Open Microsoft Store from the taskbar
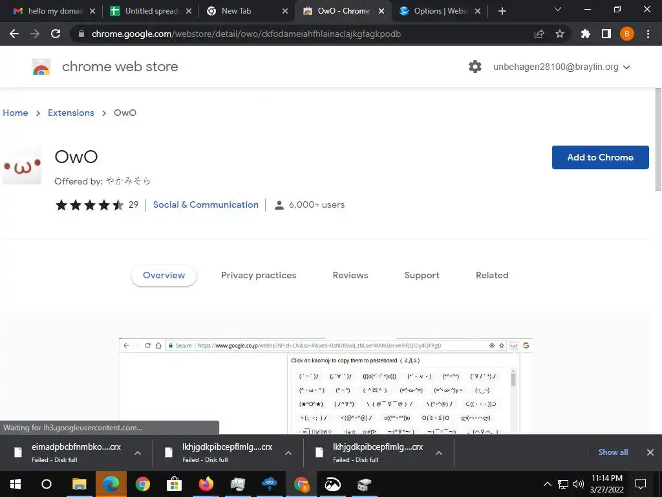 pos(174,484)
